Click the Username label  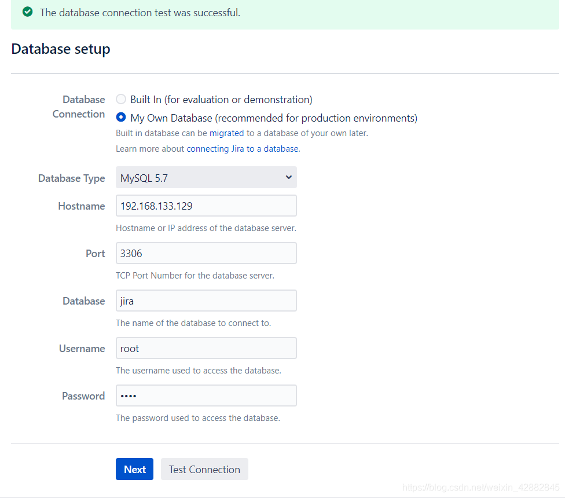point(82,349)
